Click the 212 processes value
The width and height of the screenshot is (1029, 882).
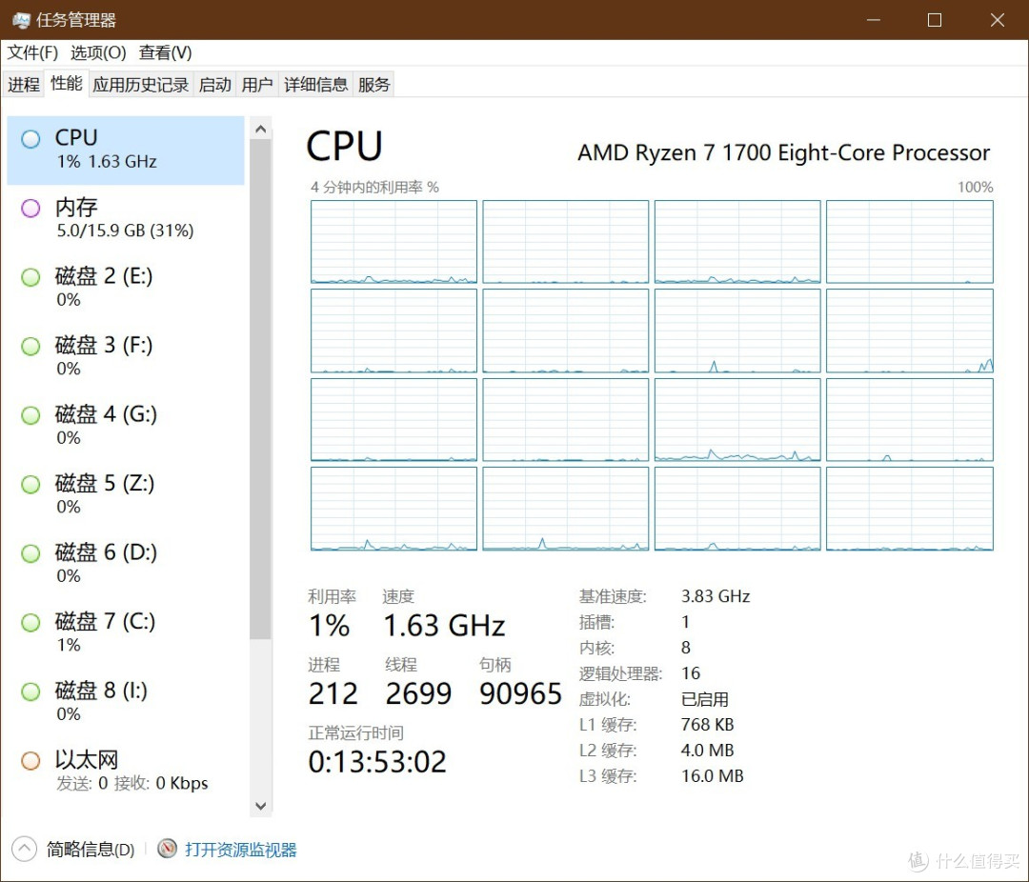[333, 693]
